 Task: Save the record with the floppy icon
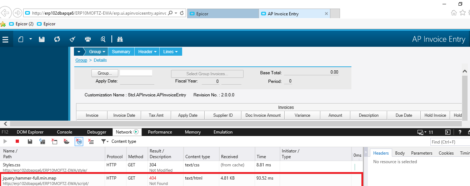(41, 39)
